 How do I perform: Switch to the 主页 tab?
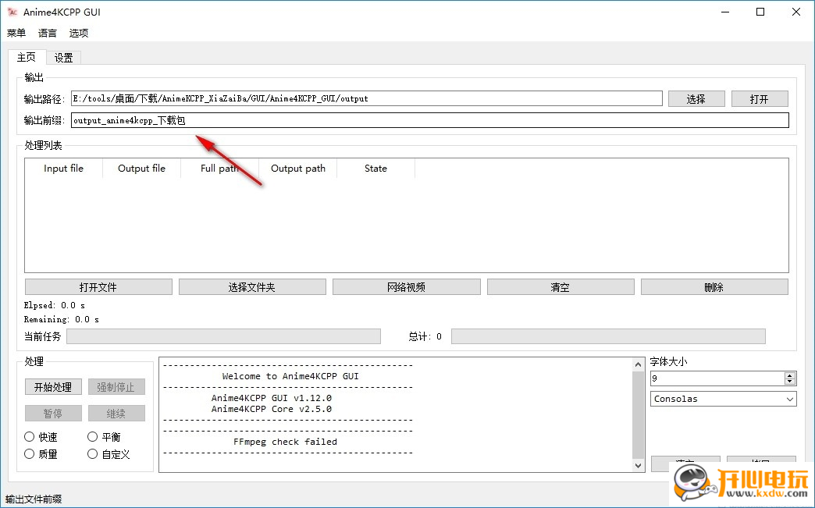point(27,57)
